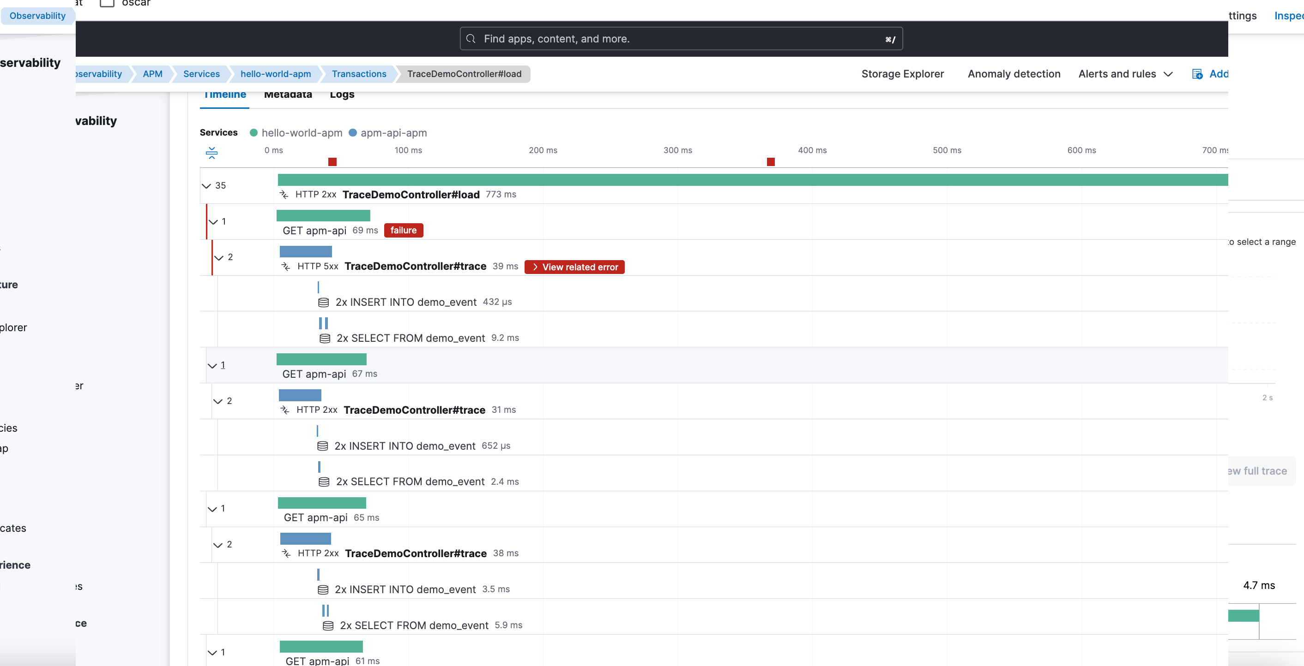1304x666 pixels.
Task: Collapse the GET apm-api 61 ms span
Action: [212, 653]
